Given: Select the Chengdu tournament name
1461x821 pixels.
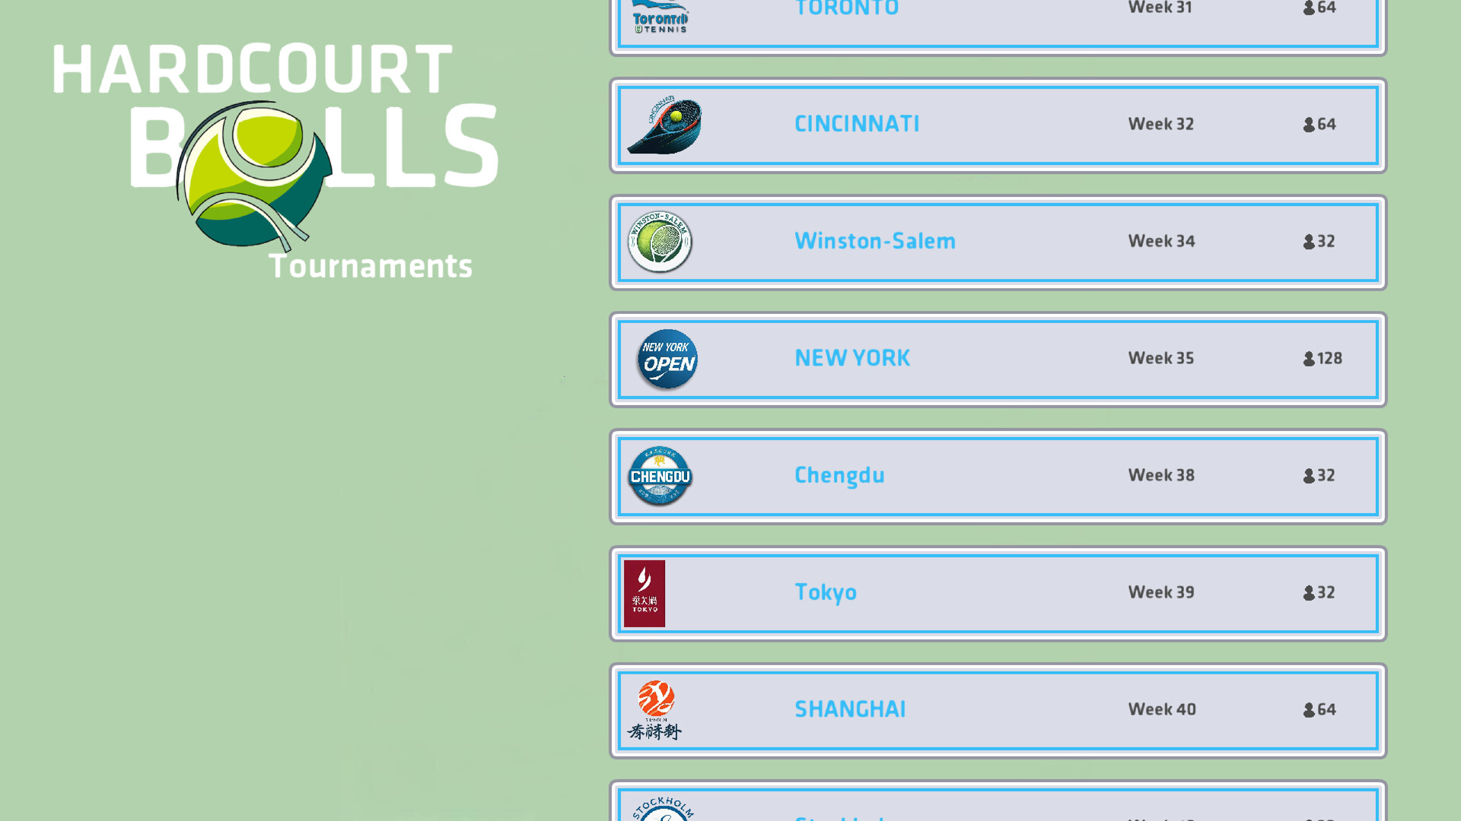Looking at the screenshot, I should tap(839, 475).
